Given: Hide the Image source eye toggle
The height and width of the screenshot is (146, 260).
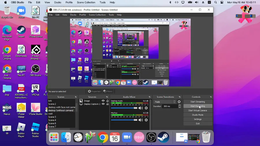Looking at the screenshot, I should (x=103, y=101).
